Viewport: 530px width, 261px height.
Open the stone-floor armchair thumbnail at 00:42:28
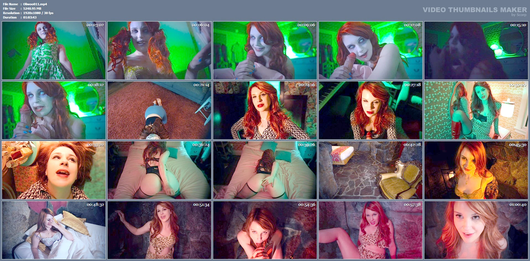click(x=370, y=170)
